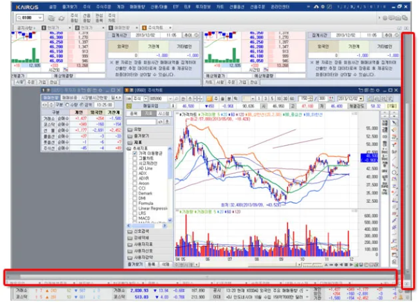Switch to the 시스템 tab in chart side panel
The height and width of the screenshot is (302, 419).
pyautogui.click(x=164, y=114)
